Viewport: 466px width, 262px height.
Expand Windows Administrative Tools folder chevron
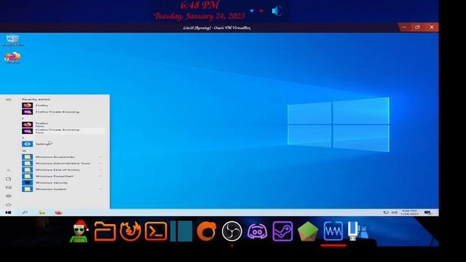pyautogui.click(x=100, y=163)
